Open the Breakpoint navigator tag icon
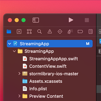The width and height of the screenshot is (101, 101). click(x=80, y=32)
